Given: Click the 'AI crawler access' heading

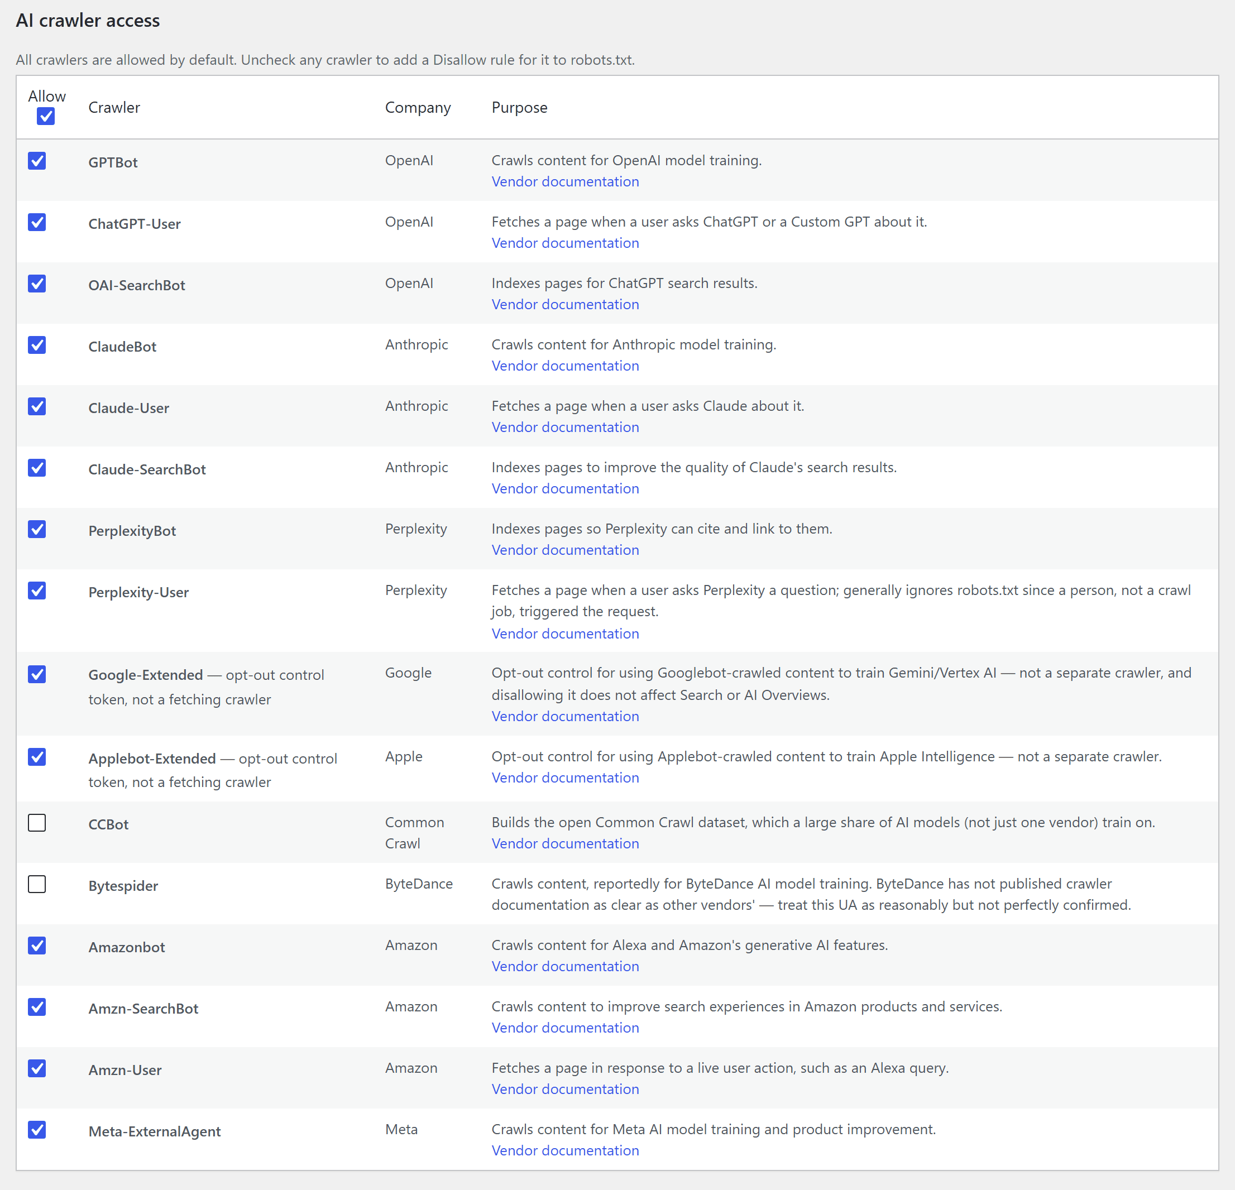Looking at the screenshot, I should coord(88,21).
